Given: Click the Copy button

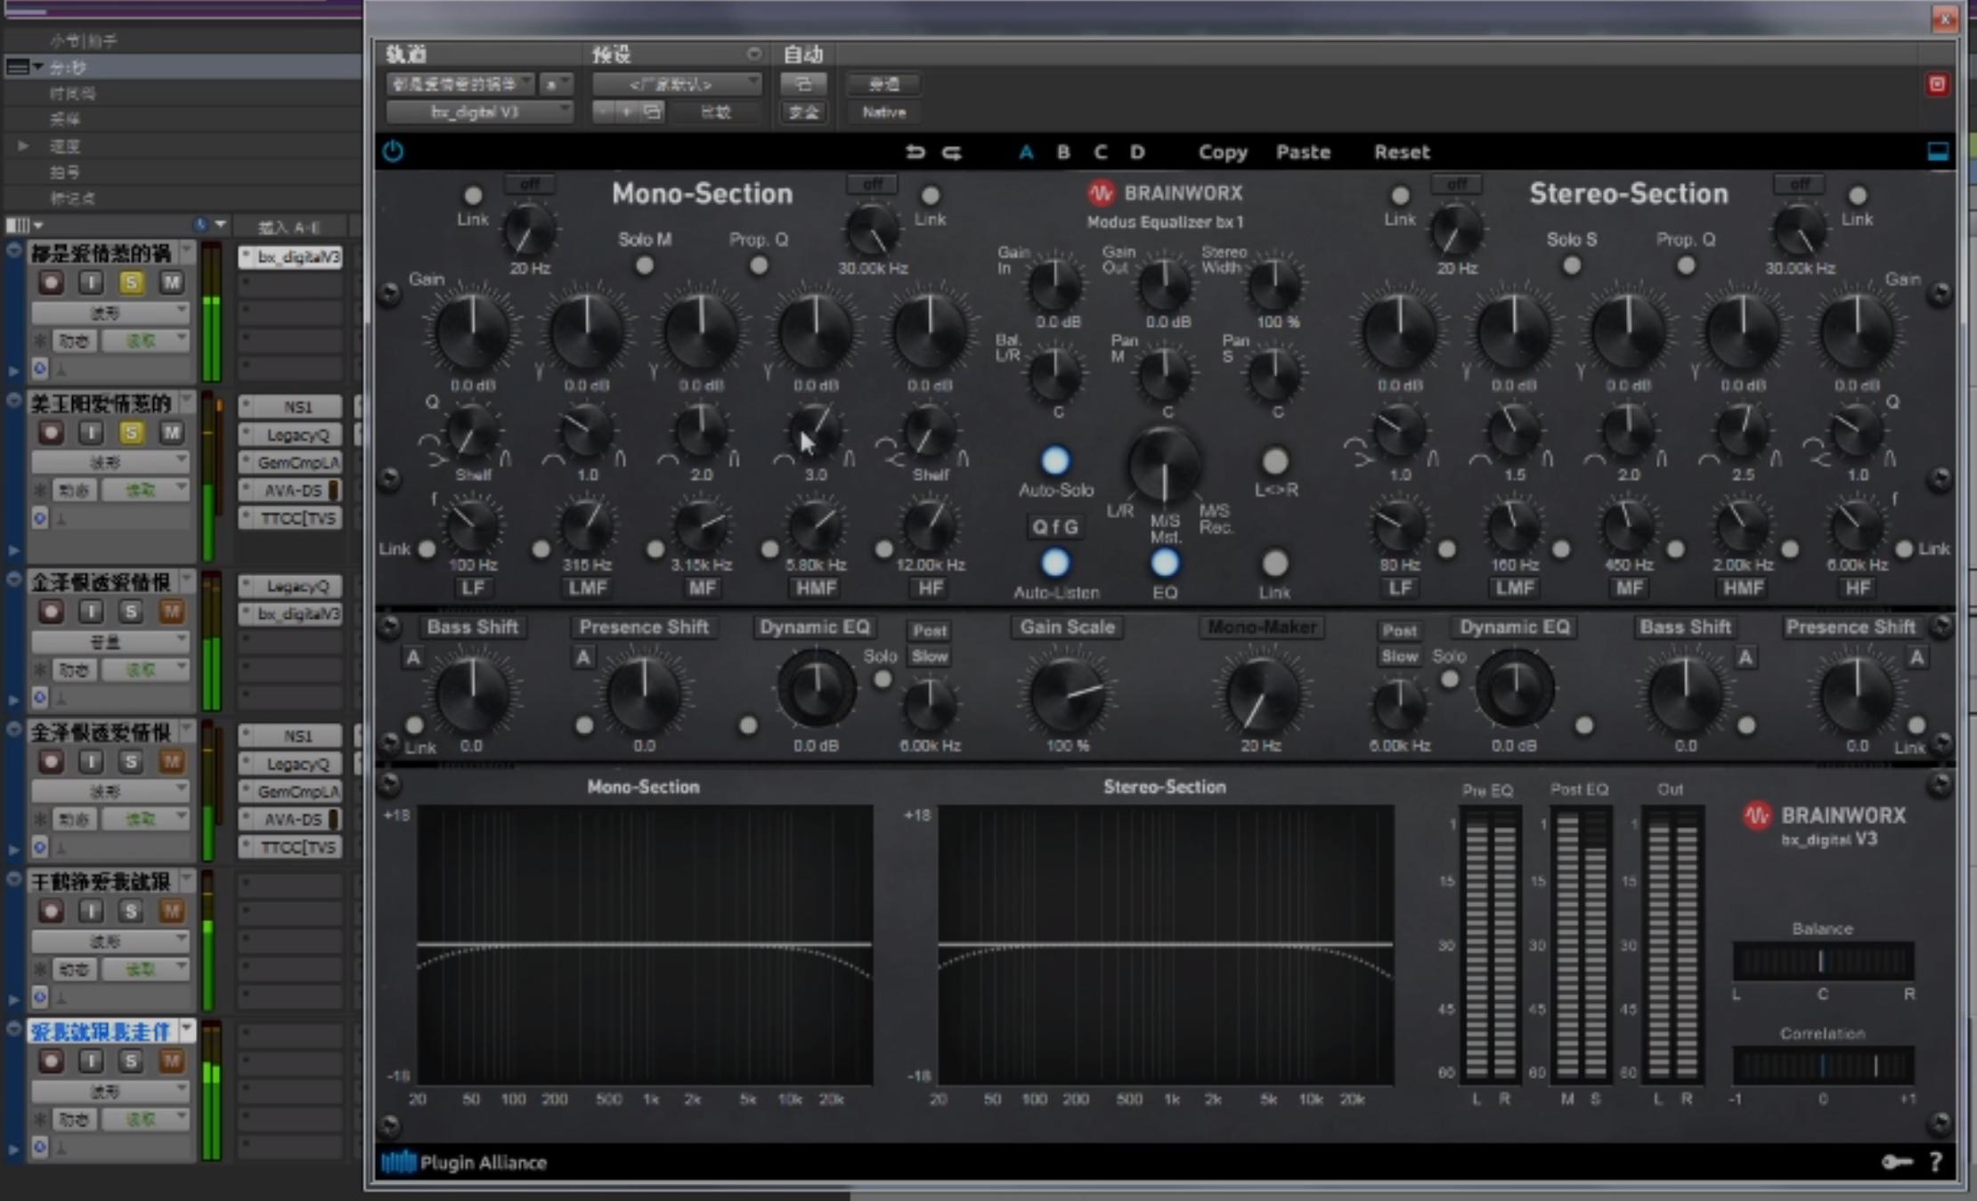Looking at the screenshot, I should [x=1222, y=152].
